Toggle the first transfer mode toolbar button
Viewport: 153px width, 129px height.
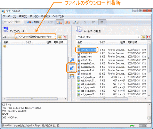point(60,22)
